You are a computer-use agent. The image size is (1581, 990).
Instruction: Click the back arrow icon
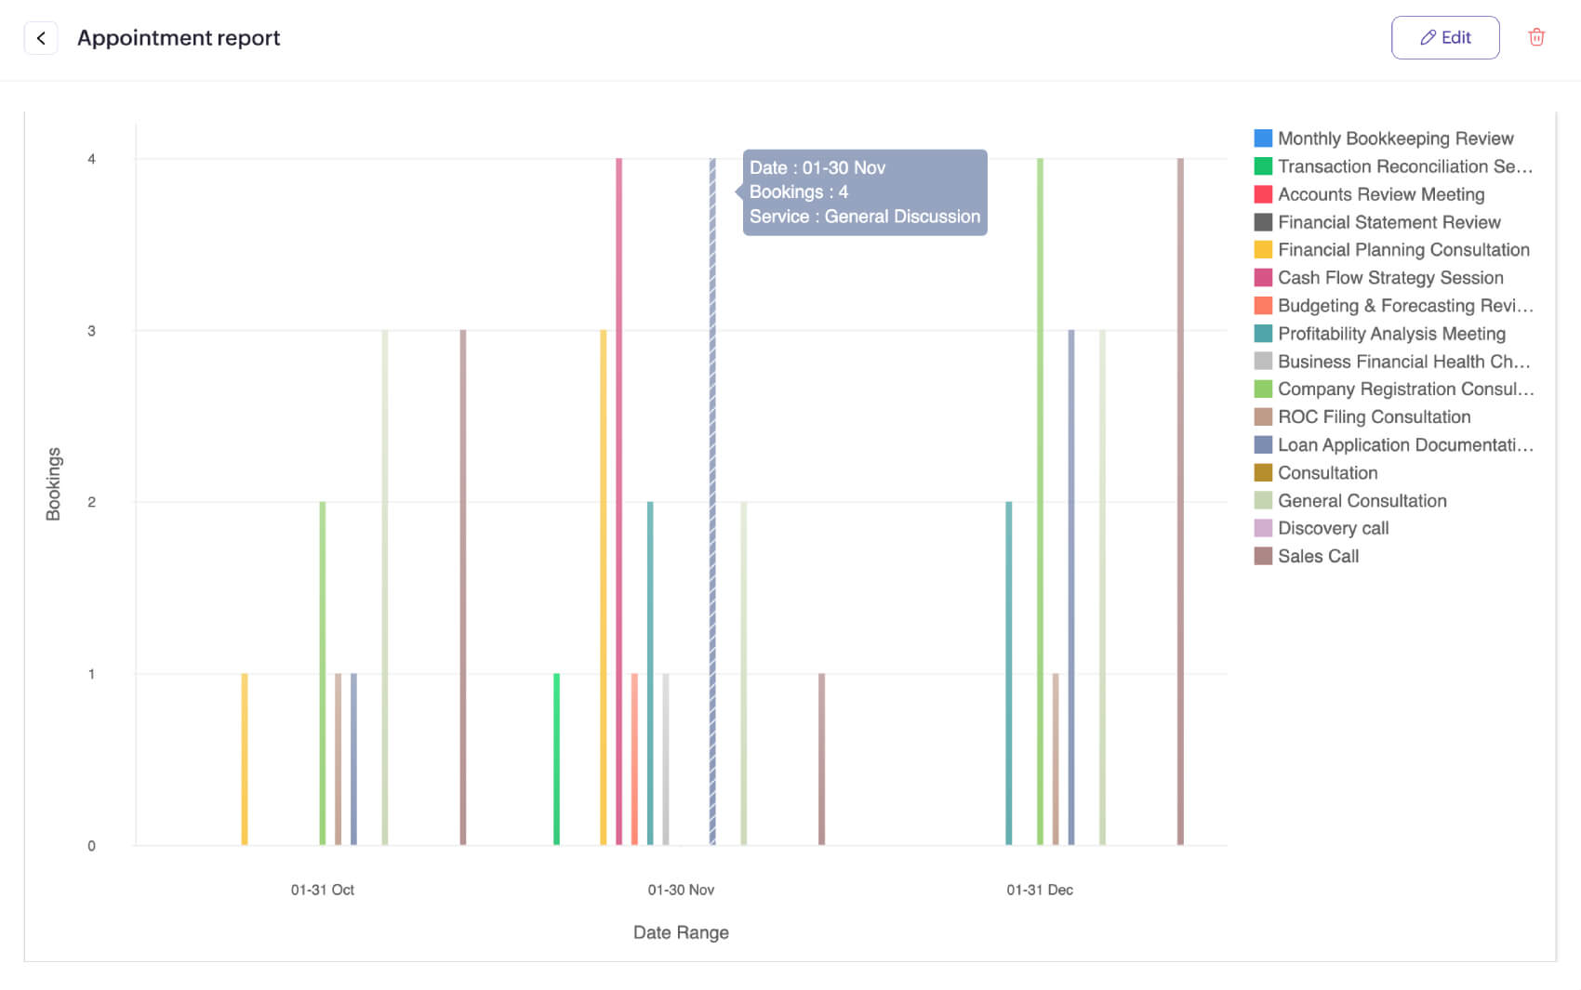[41, 38]
